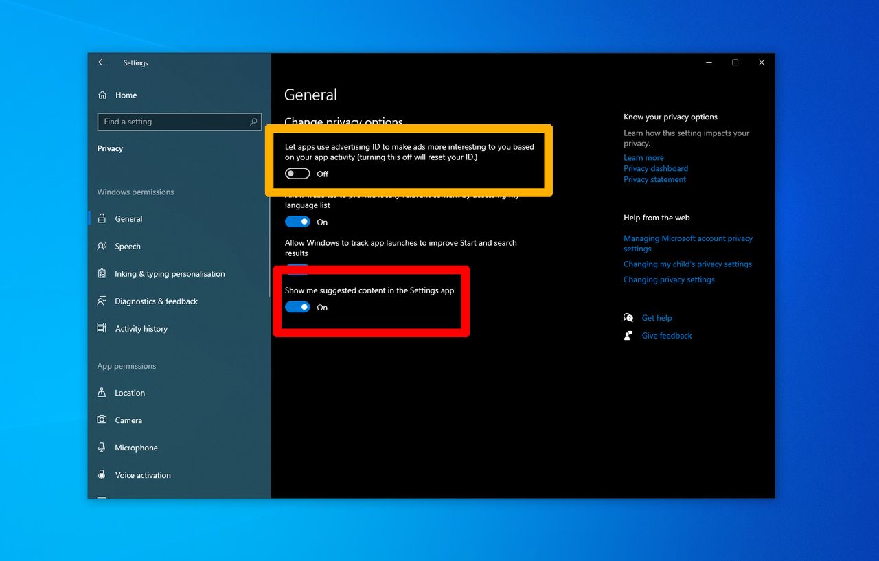Click the Camera icon in sidebar

pos(102,420)
